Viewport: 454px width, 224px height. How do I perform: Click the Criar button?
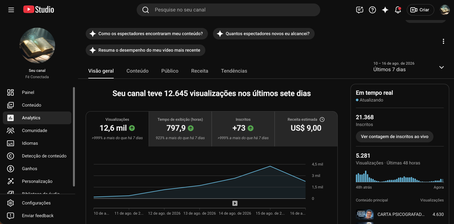[420, 10]
